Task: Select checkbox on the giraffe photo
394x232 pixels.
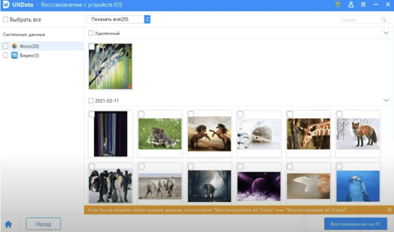Action: pyautogui.click(x=290, y=115)
